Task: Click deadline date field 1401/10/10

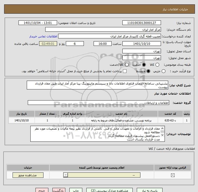Action: pyautogui.click(x=141, y=44)
